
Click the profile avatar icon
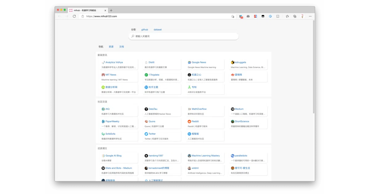pos(302,16)
